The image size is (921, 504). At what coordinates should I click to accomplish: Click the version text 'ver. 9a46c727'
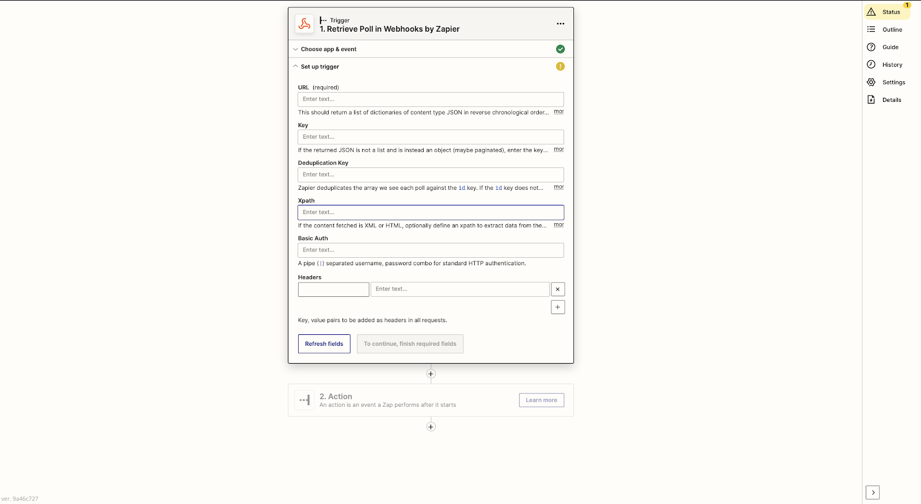[20, 499]
